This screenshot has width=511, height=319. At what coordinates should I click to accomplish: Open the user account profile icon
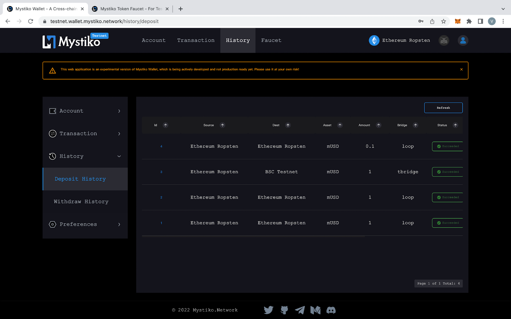(463, 41)
